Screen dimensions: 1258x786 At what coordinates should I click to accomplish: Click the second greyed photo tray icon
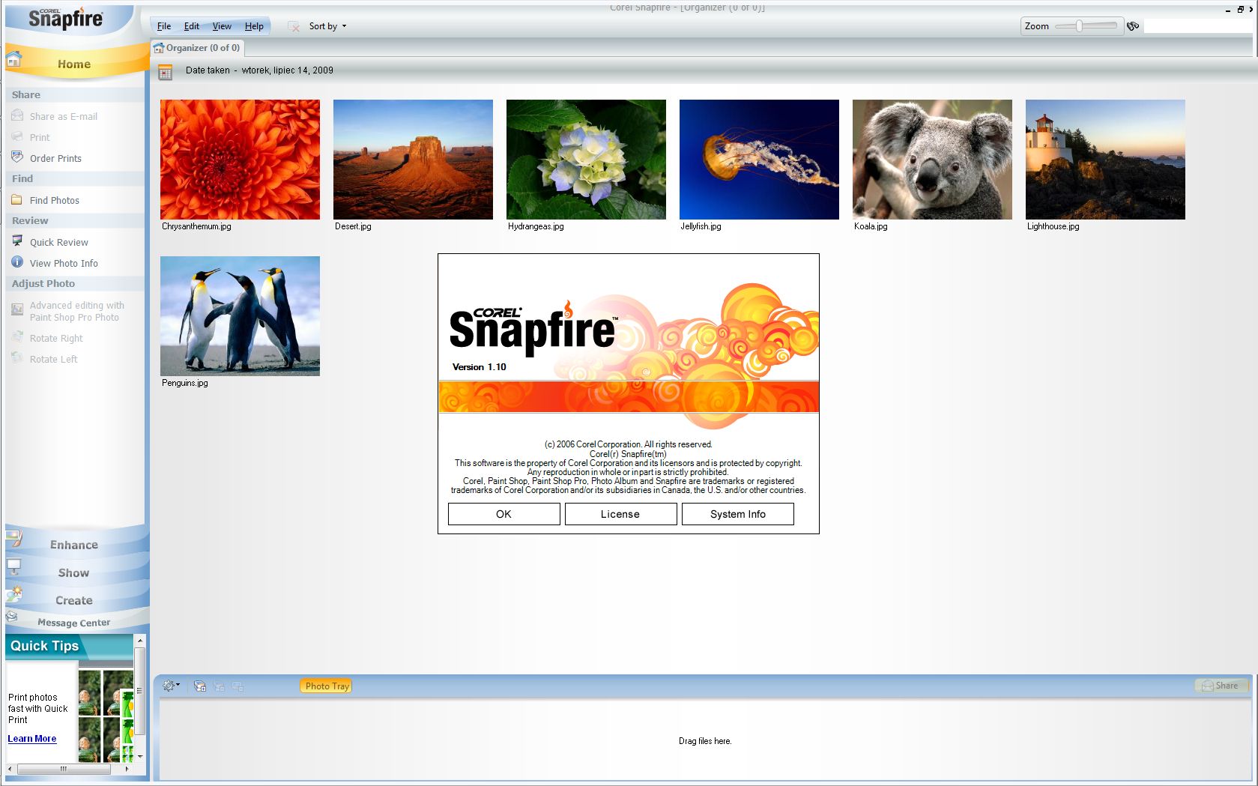coord(219,686)
